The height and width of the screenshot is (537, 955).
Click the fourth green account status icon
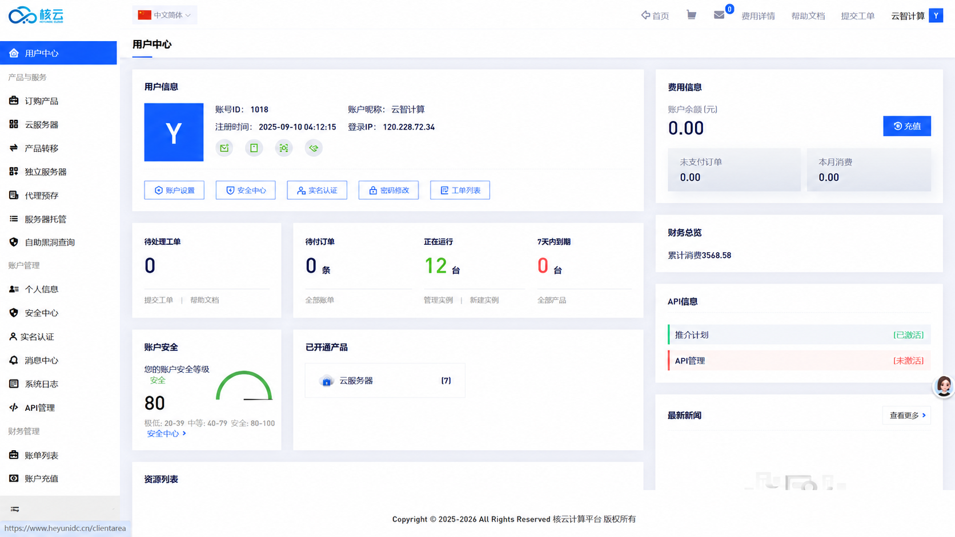(314, 148)
